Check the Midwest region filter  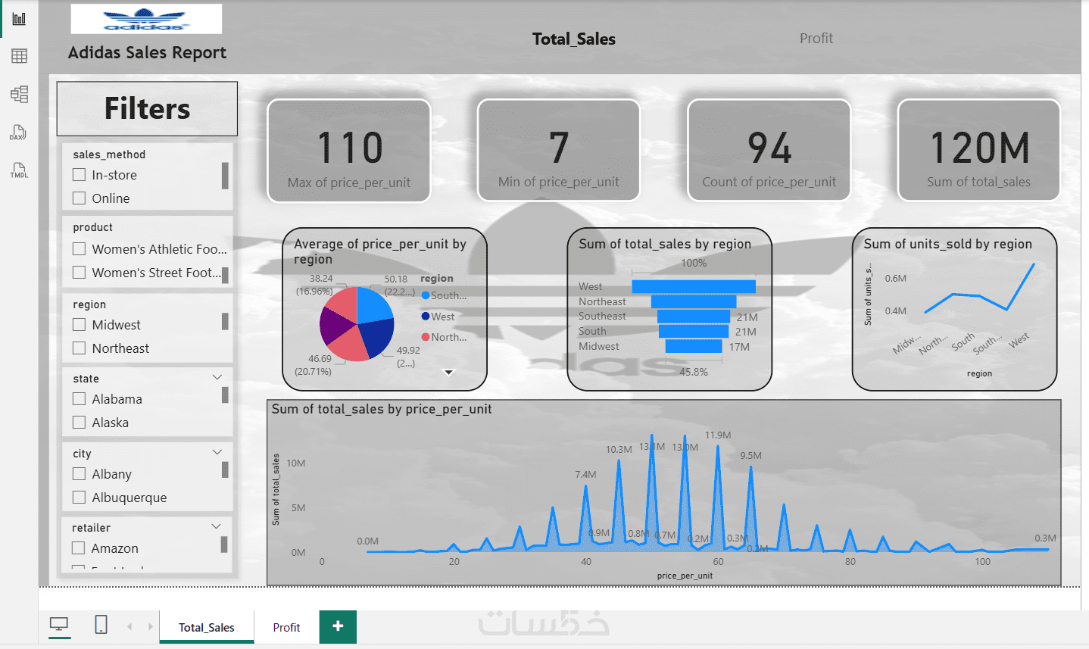pos(79,325)
